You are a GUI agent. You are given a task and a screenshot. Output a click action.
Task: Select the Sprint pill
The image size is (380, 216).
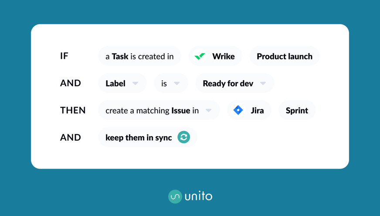pyautogui.click(x=297, y=110)
